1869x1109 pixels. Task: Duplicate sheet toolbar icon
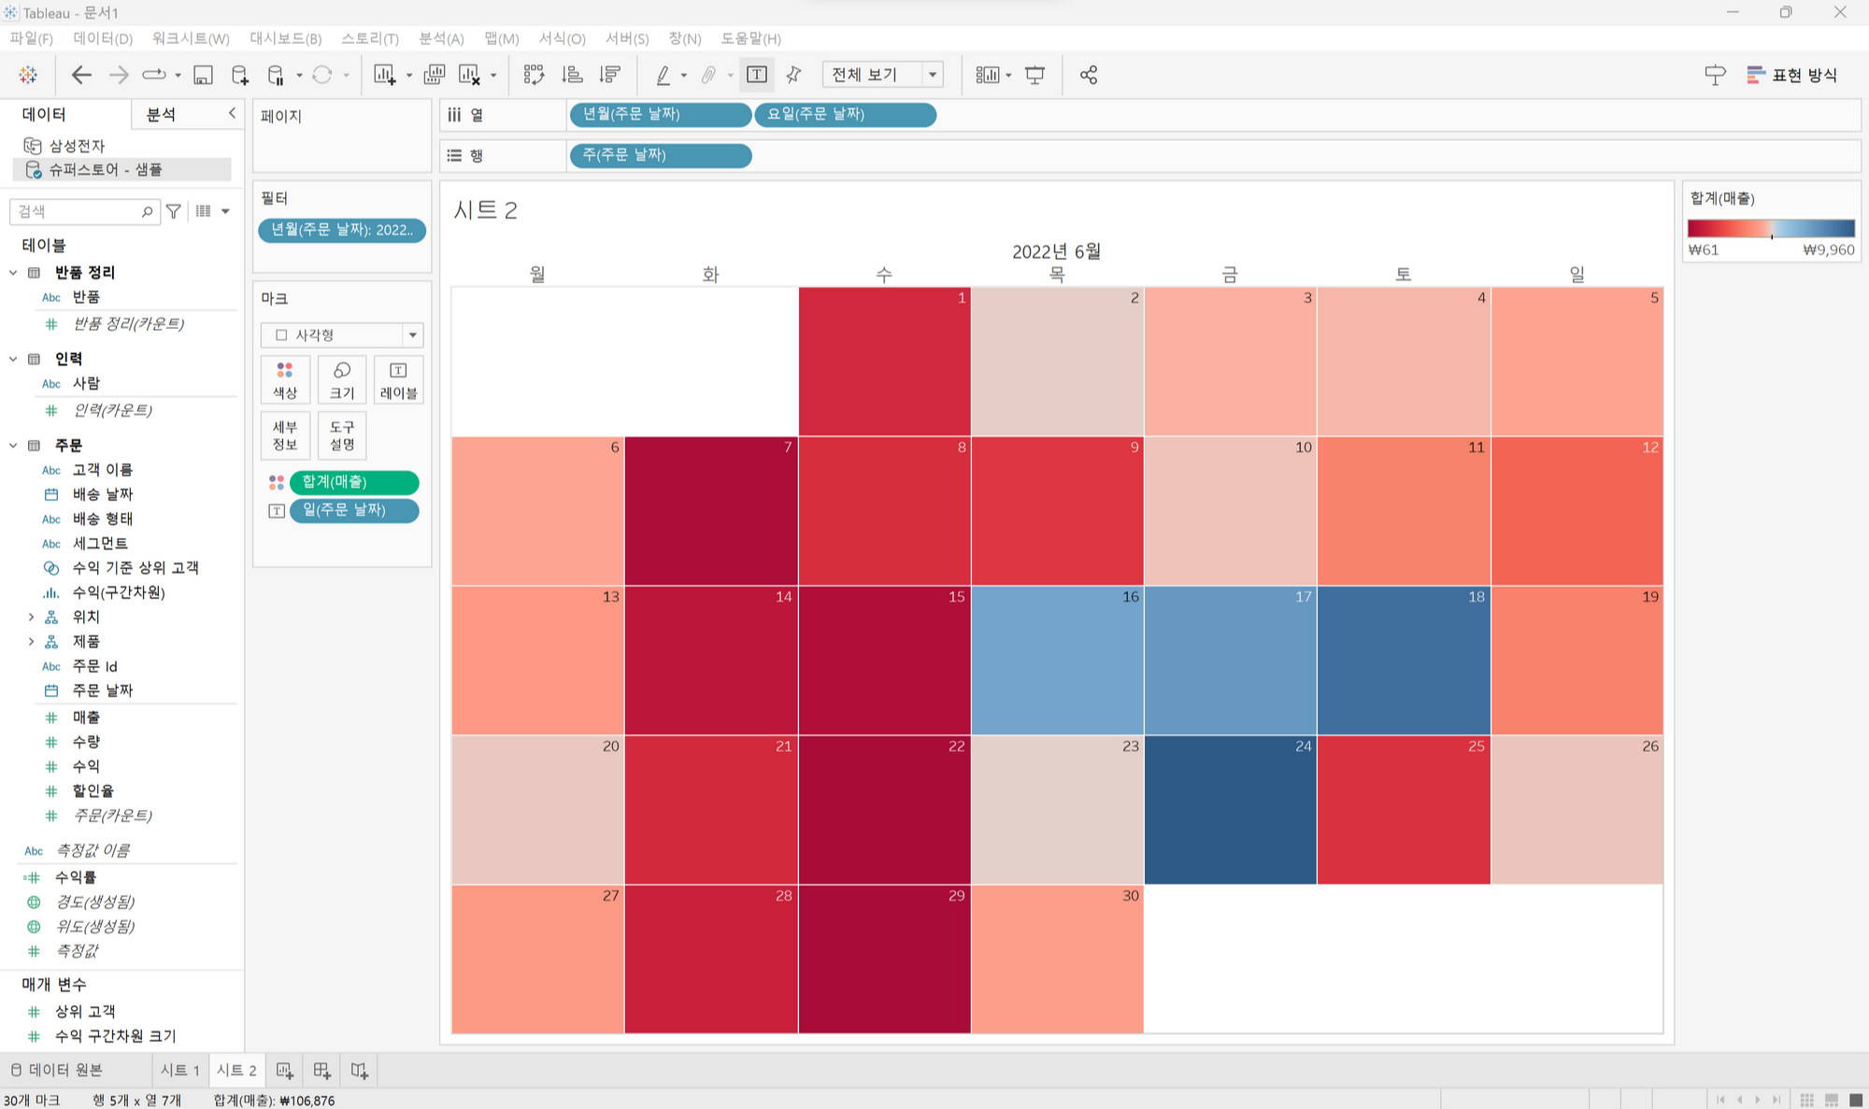point(434,75)
